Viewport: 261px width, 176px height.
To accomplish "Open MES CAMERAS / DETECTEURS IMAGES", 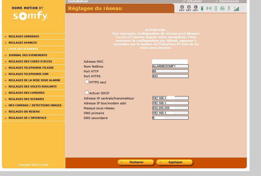I will pyautogui.click(x=35, y=105).
